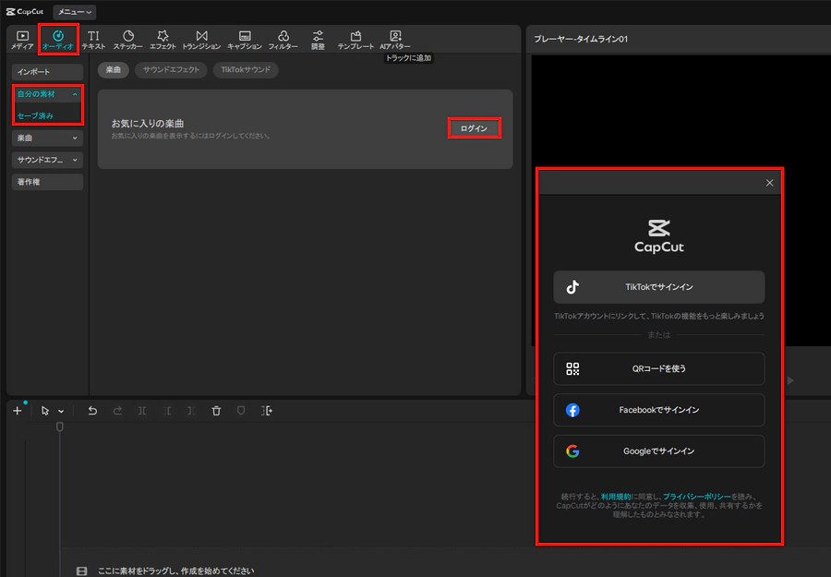Open the テンプレート (Template) tab icon
Image resolution: width=831 pixels, height=577 pixels.
tap(355, 40)
